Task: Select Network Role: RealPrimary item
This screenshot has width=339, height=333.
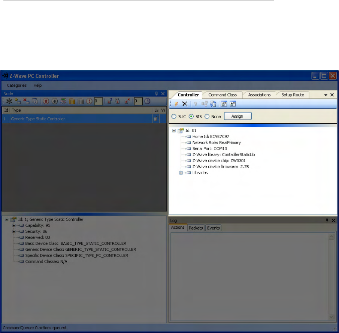Action: tap(217, 142)
